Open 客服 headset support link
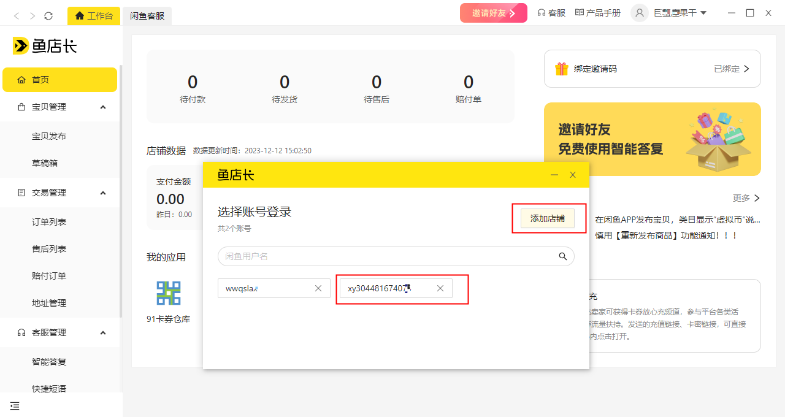Viewport: 785px width, 417px height. tap(551, 13)
